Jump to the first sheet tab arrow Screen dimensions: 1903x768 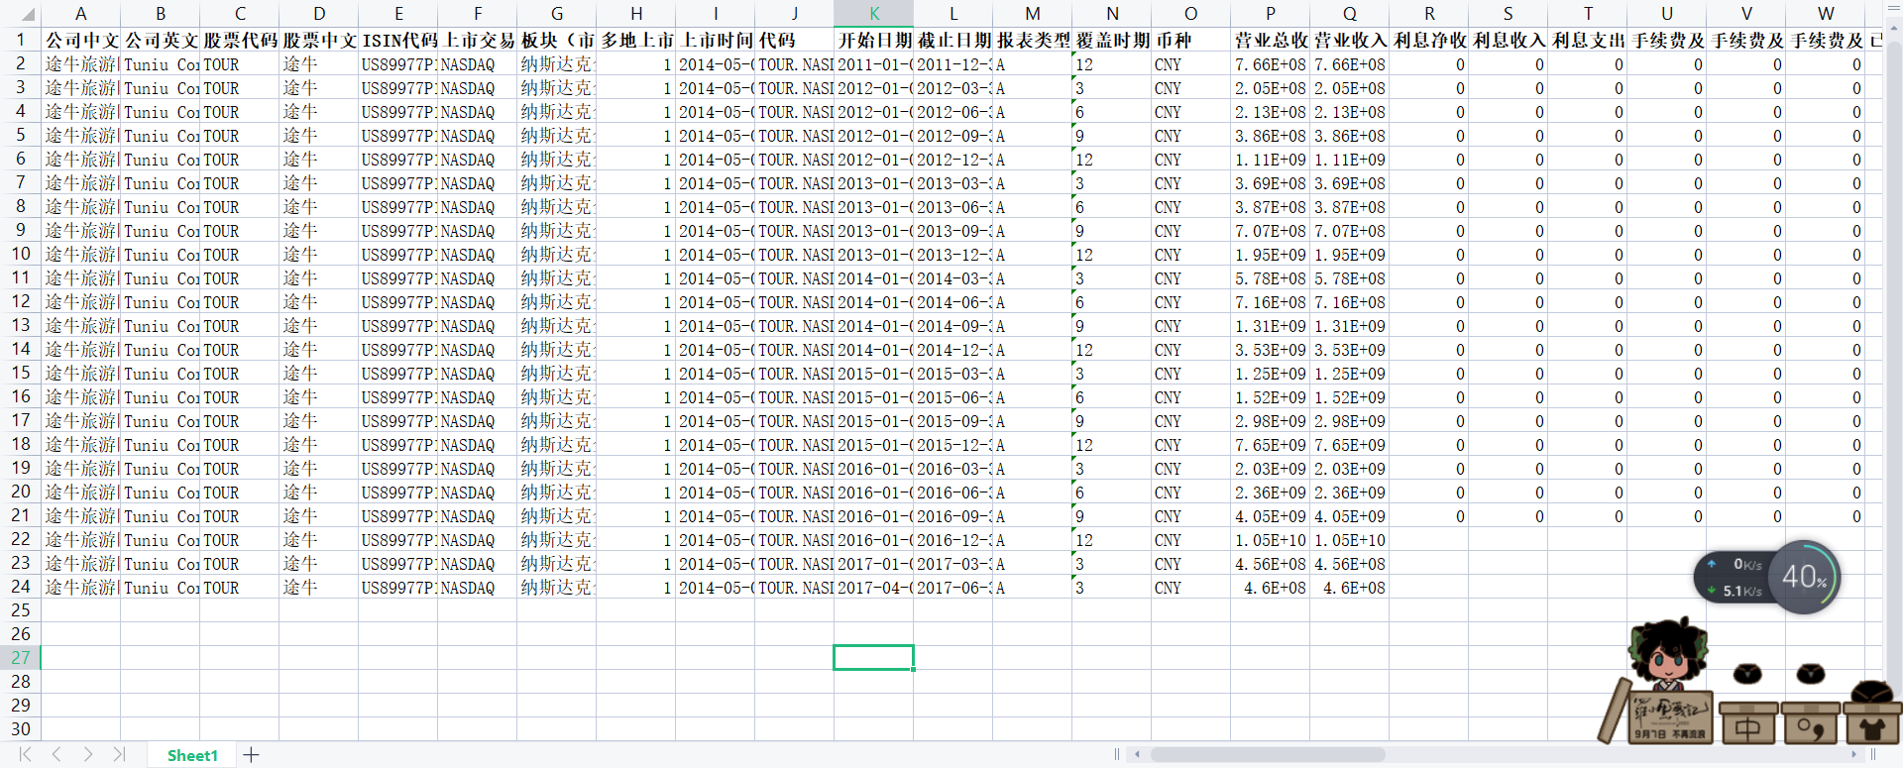pyautogui.click(x=25, y=755)
